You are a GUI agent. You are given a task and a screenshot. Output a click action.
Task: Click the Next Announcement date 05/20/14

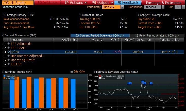pos(62,19)
